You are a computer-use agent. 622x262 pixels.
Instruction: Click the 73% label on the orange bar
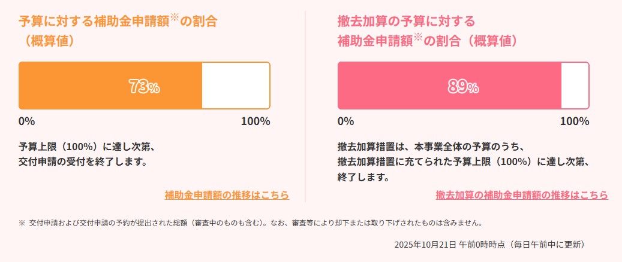click(x=144, y=87)
